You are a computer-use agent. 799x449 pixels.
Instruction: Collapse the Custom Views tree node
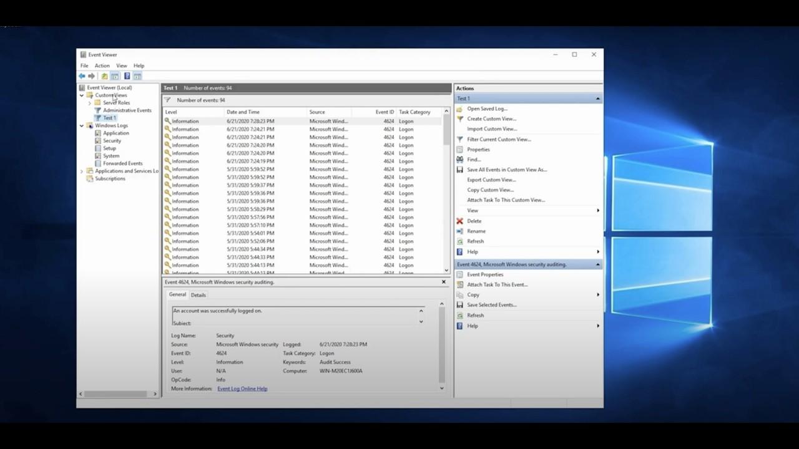82,95
